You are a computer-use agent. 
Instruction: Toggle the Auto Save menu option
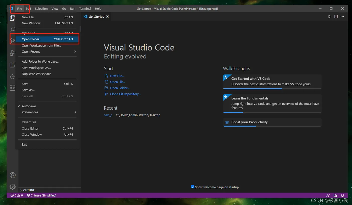(47, 106)
